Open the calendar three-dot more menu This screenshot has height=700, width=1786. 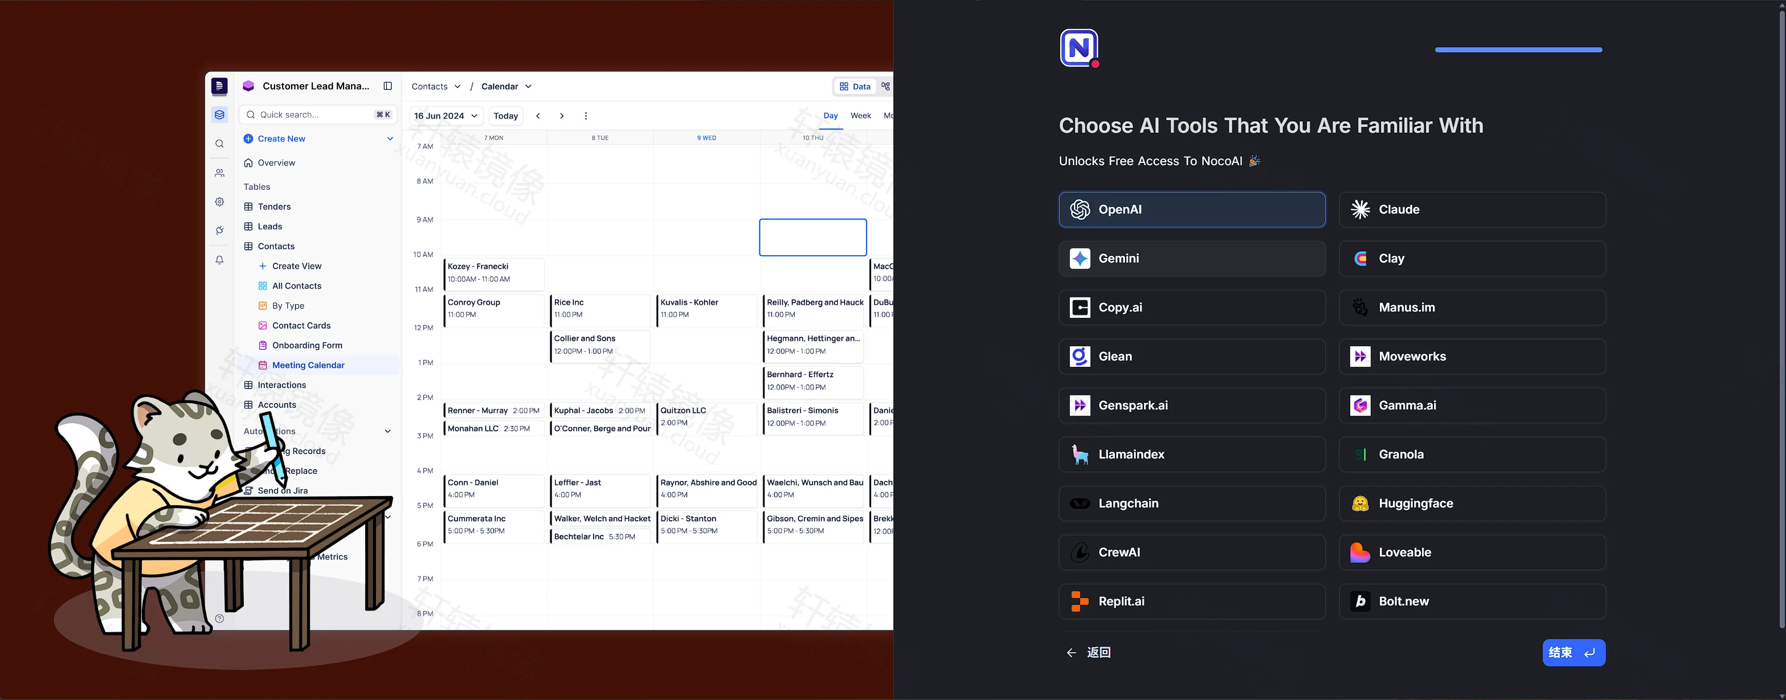click(586, 116)
